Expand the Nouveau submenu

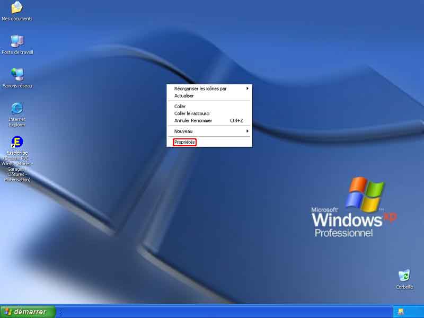point(209,131)
